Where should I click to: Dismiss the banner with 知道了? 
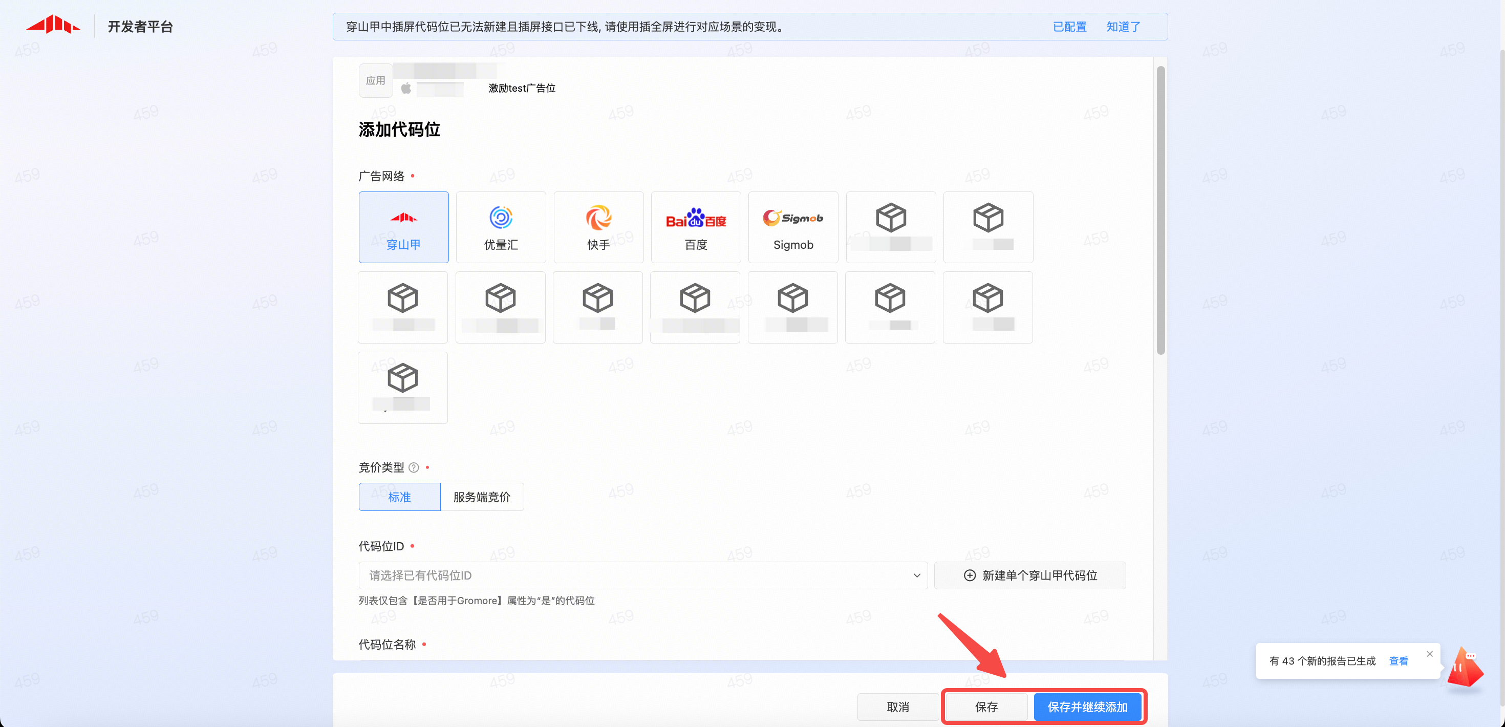[x=1123, y=27]
